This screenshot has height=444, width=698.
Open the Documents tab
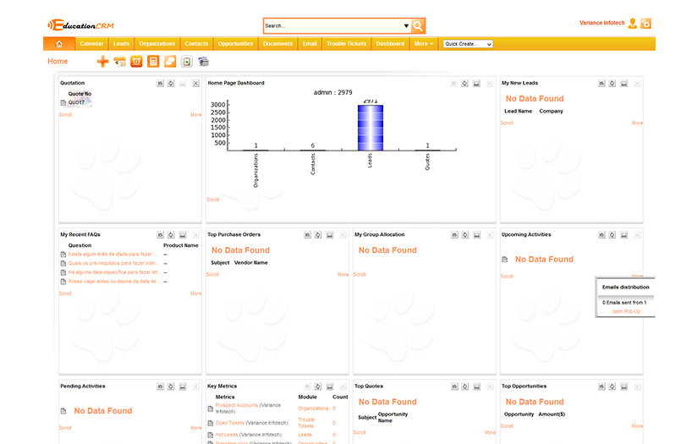(278, 44)
